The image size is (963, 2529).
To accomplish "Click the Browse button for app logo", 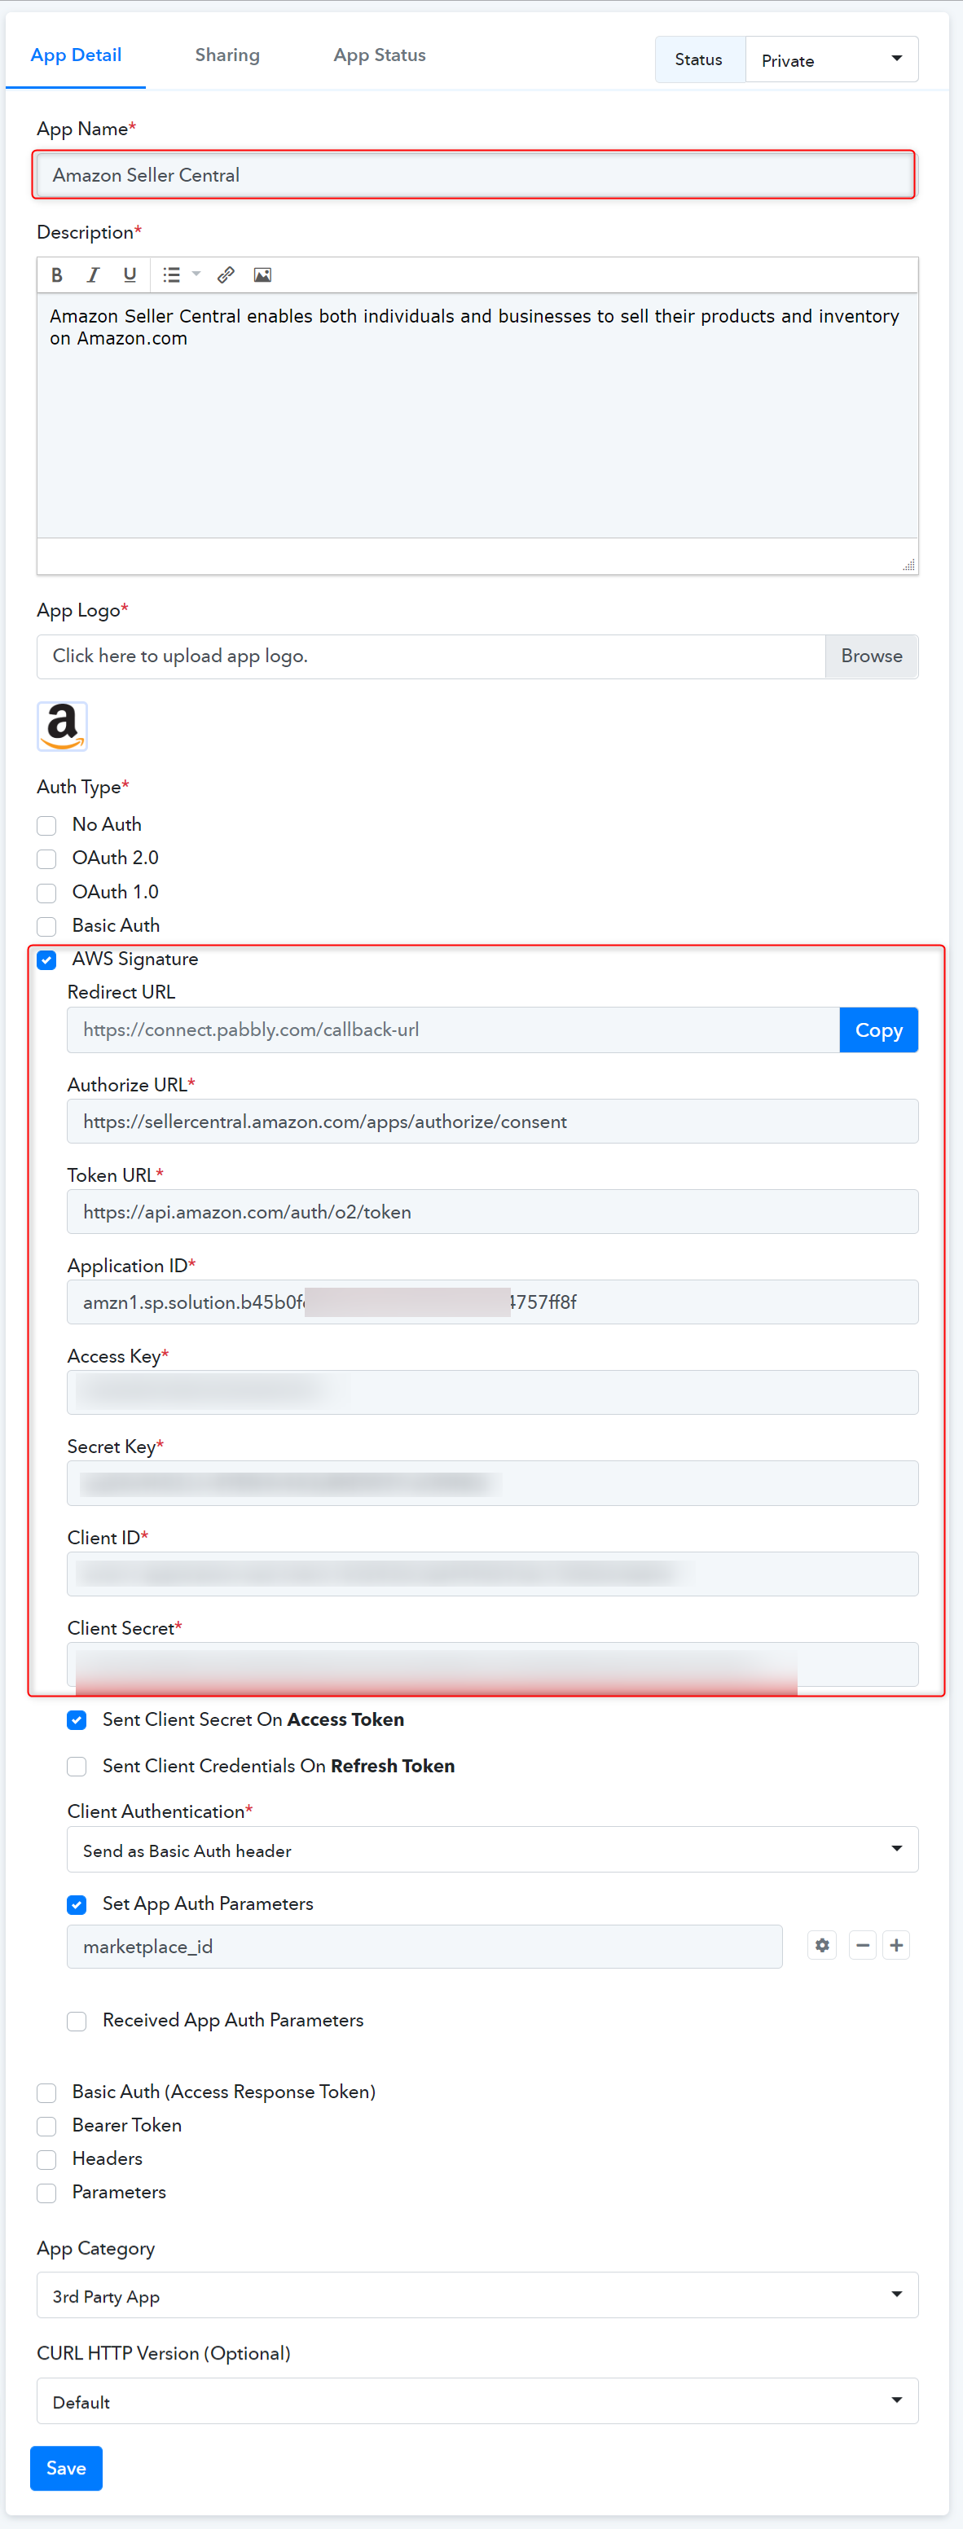I will click(872, 656).
